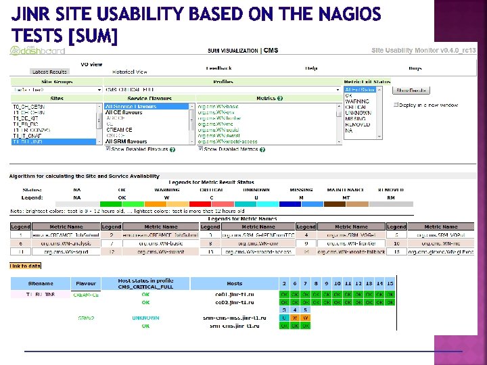Open the Feedback menu item
487x365 pixels.
pyautogui.click(x=219, y=68)
